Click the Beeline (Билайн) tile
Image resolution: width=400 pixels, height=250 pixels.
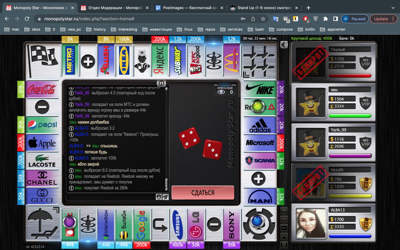[x=124, y=224]
